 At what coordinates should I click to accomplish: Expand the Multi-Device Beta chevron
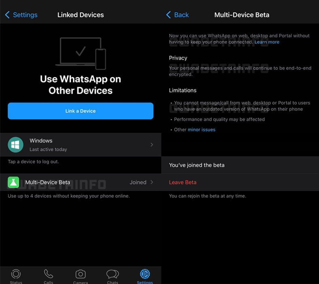152,182
